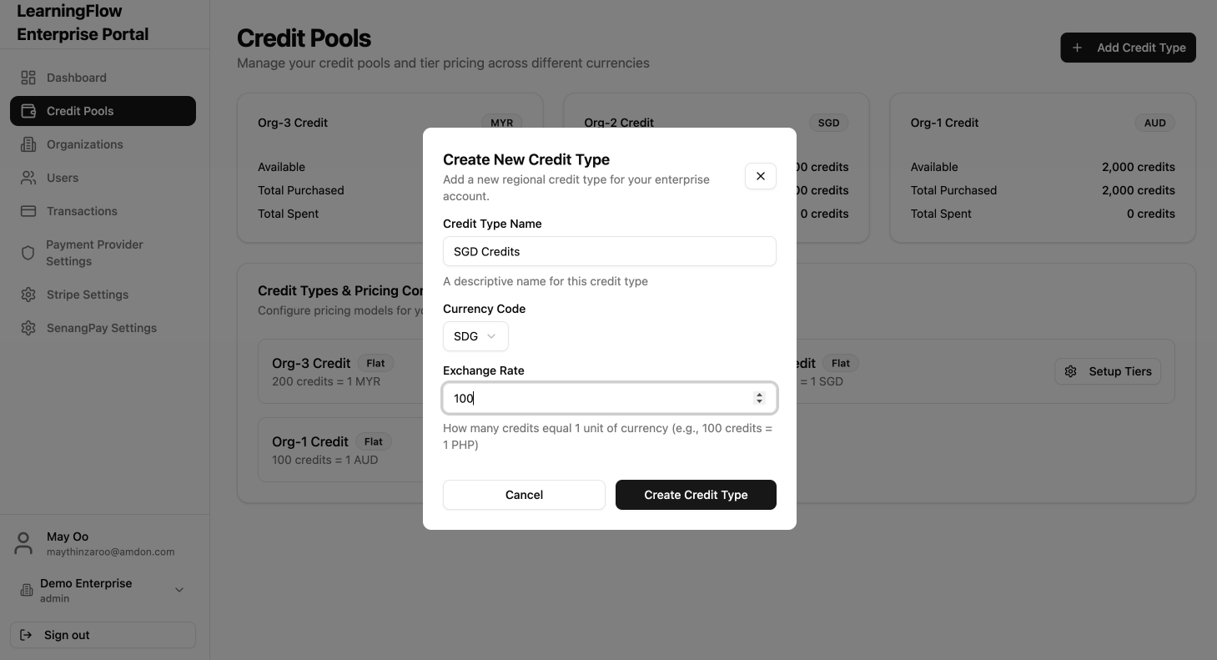Open Transactions using the card icon
Screen dimensions: 1217x660
pyautogui.click(x=28, y=211)
